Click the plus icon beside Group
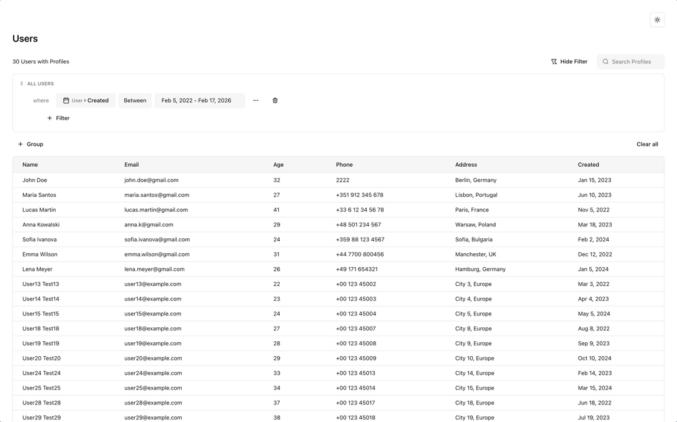Screen dimensions: 677x422 tap(20, 144)
